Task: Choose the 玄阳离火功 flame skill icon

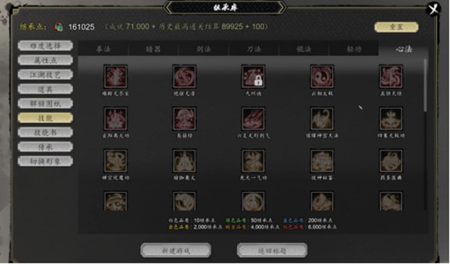Action: [x=115, y=119]
